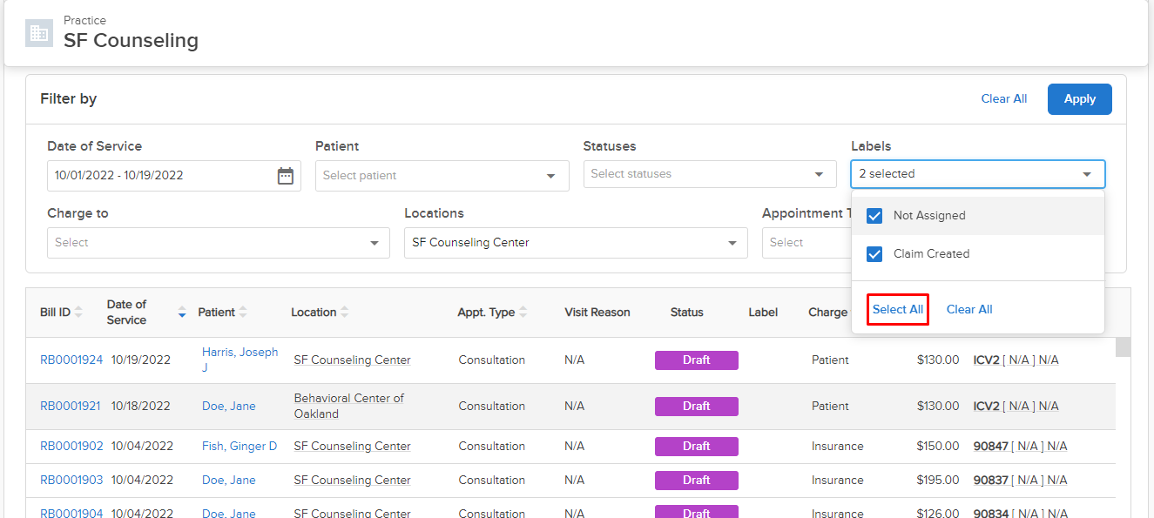The width and height of the screenshot is (1154, 518).
Task: Open patient Fish, Ginger D
Action: (x=240, y=447)
